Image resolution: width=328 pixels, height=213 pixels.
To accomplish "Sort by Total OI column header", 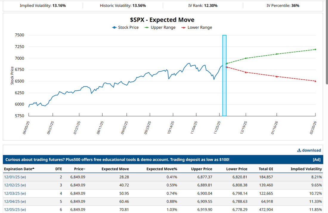I will pos(266,169).
